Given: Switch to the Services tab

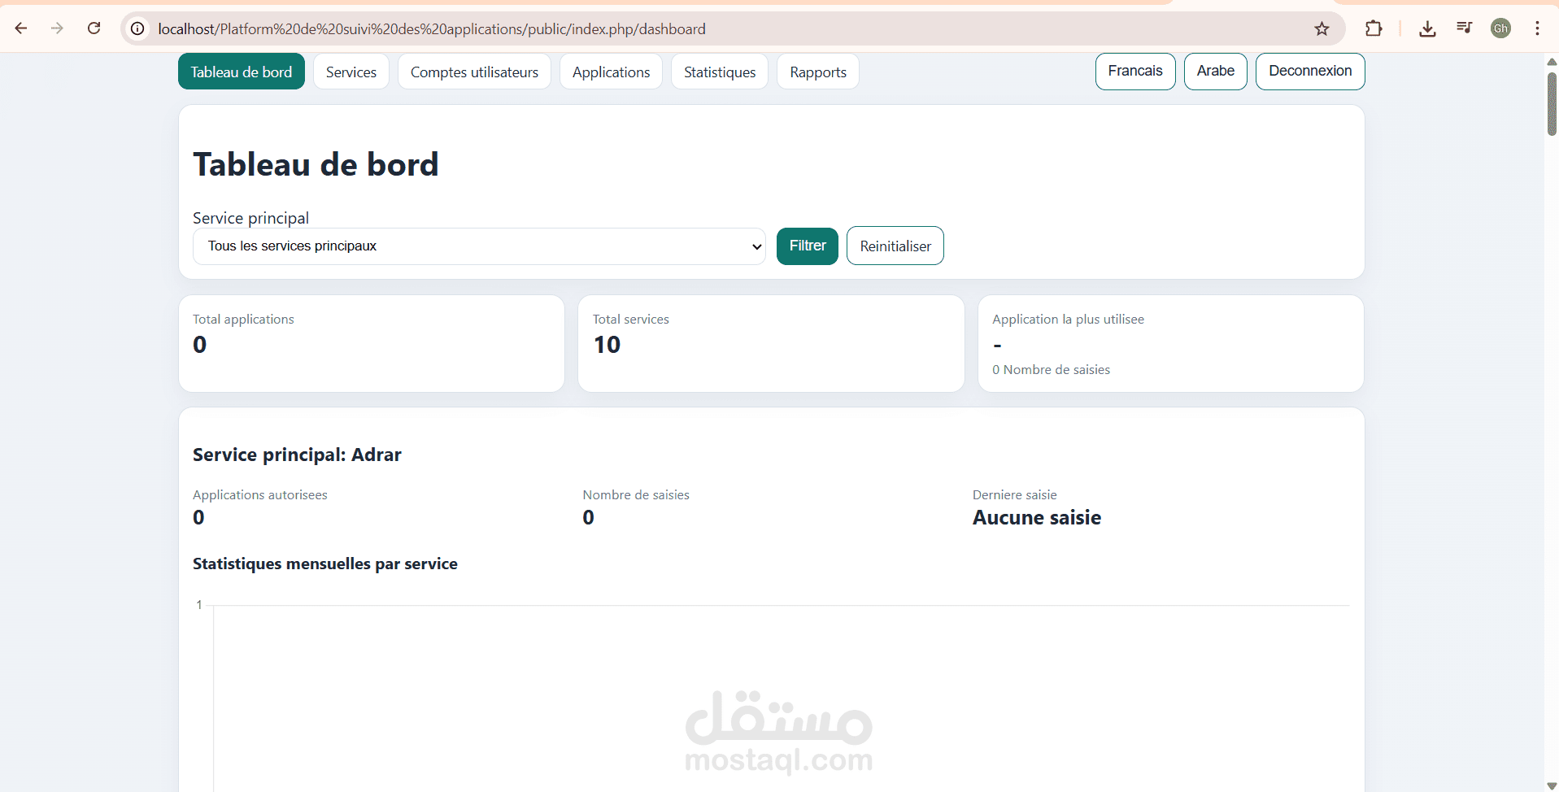Looking at the screenshot, I should [x=351, y=71].
